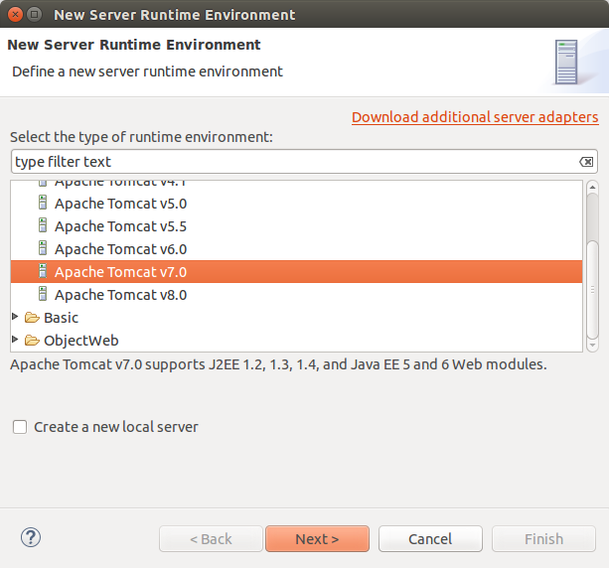Click the Apache Tomcat v5.0 server icon
609x568 pixels.
43,203
